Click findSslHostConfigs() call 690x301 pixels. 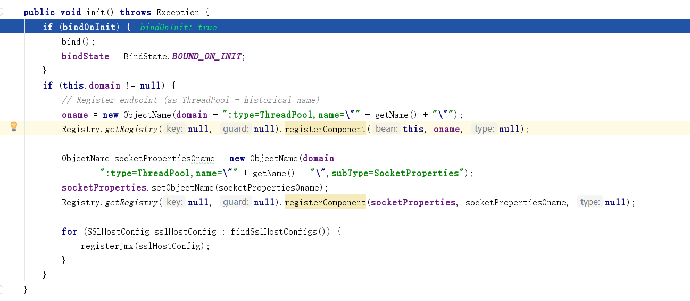click(x=281, y=231)
